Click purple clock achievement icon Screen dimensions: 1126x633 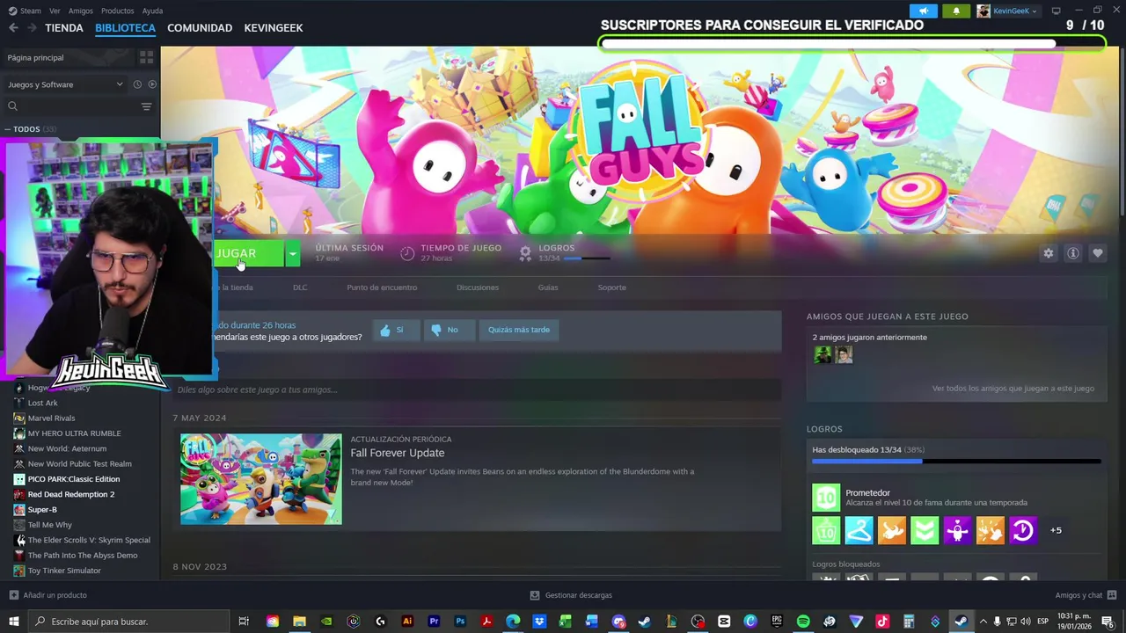coord(1022,530)
